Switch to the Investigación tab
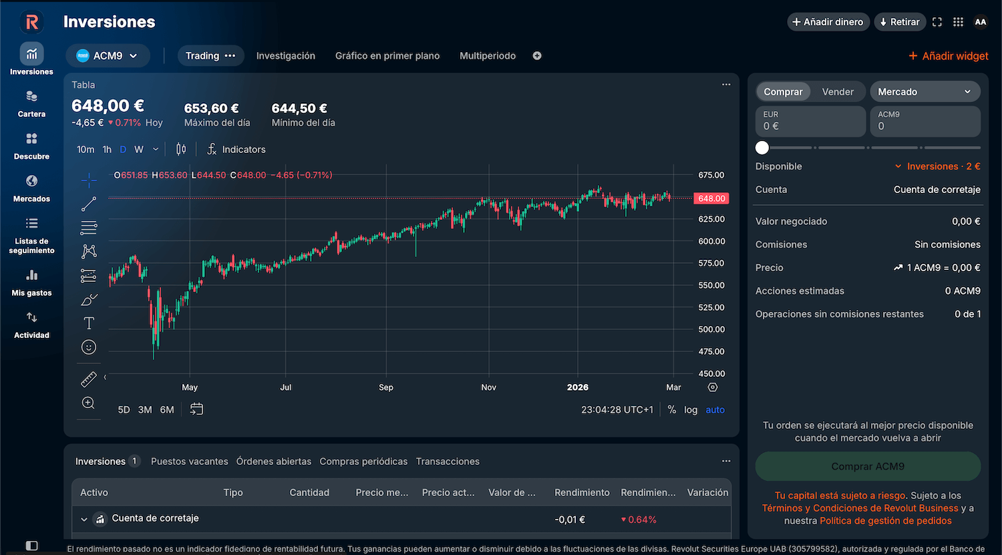This screenshot has height=555, width=1002. (x=286, y=56)
